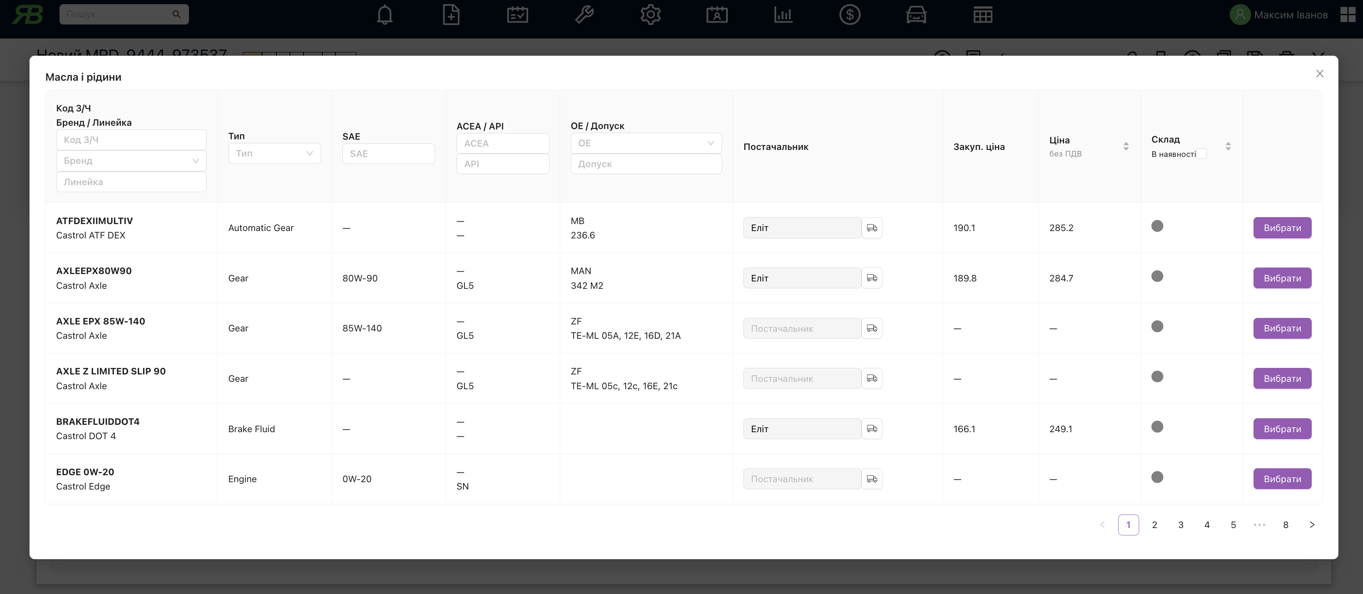This screenshot has height=594, width=1363.
Task: Open the Бренд dropdown selector
Action: [x=130, y=161]
